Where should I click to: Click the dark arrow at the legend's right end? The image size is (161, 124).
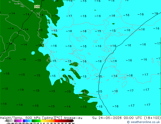[73, 121]
